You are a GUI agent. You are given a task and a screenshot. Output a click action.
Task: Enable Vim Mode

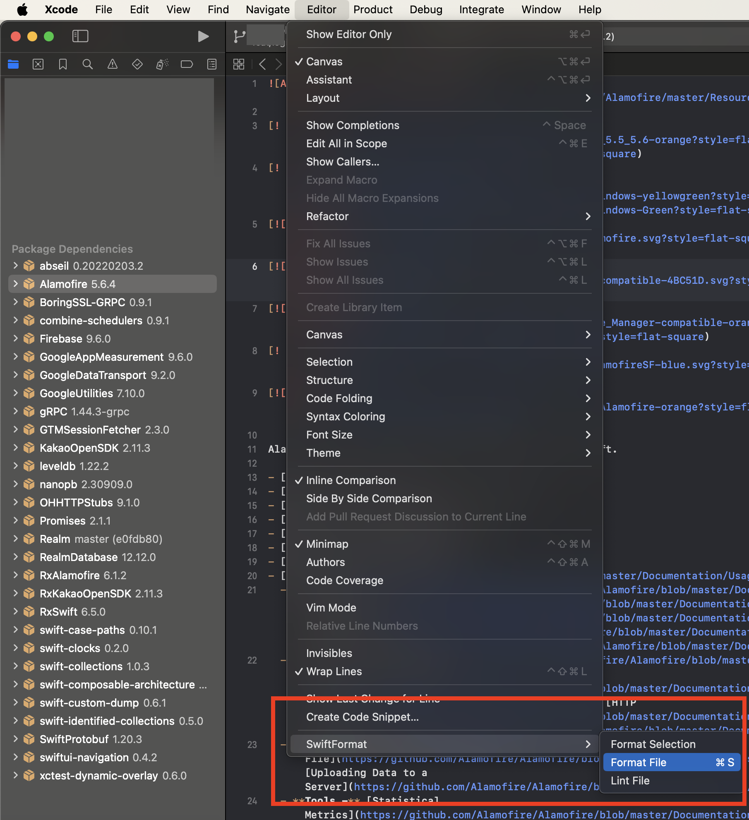coord(444,608)
